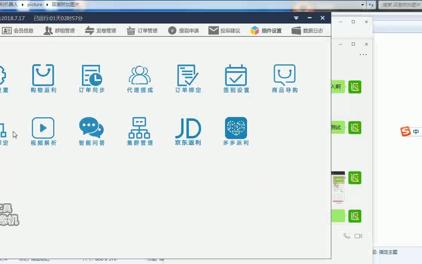Switch to the 会员信息 member info tab
The width and height of the screenshot is (422, 264).
(18, 31)
